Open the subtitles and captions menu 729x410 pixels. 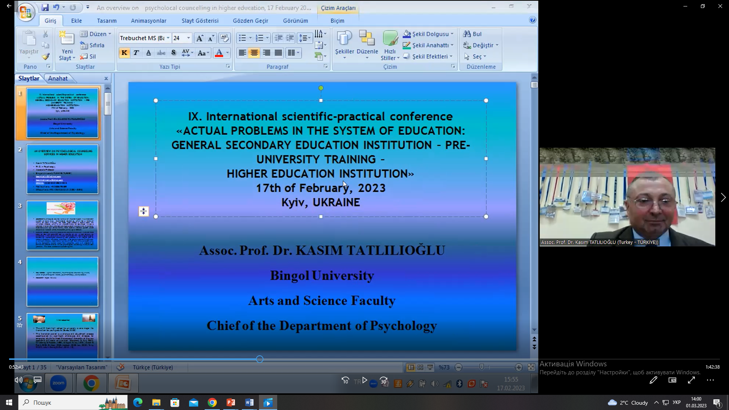[38, 380]
